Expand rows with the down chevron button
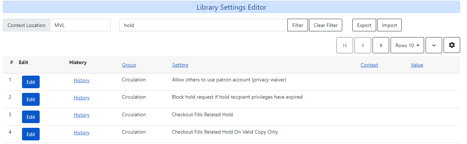Image resolution: width=467 pixels, height=144 pixels. tap(434, 45)
